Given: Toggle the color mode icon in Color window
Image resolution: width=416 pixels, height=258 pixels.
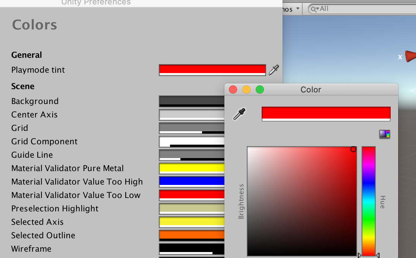Looking at the screenshot, I should [x=384, y=134].
